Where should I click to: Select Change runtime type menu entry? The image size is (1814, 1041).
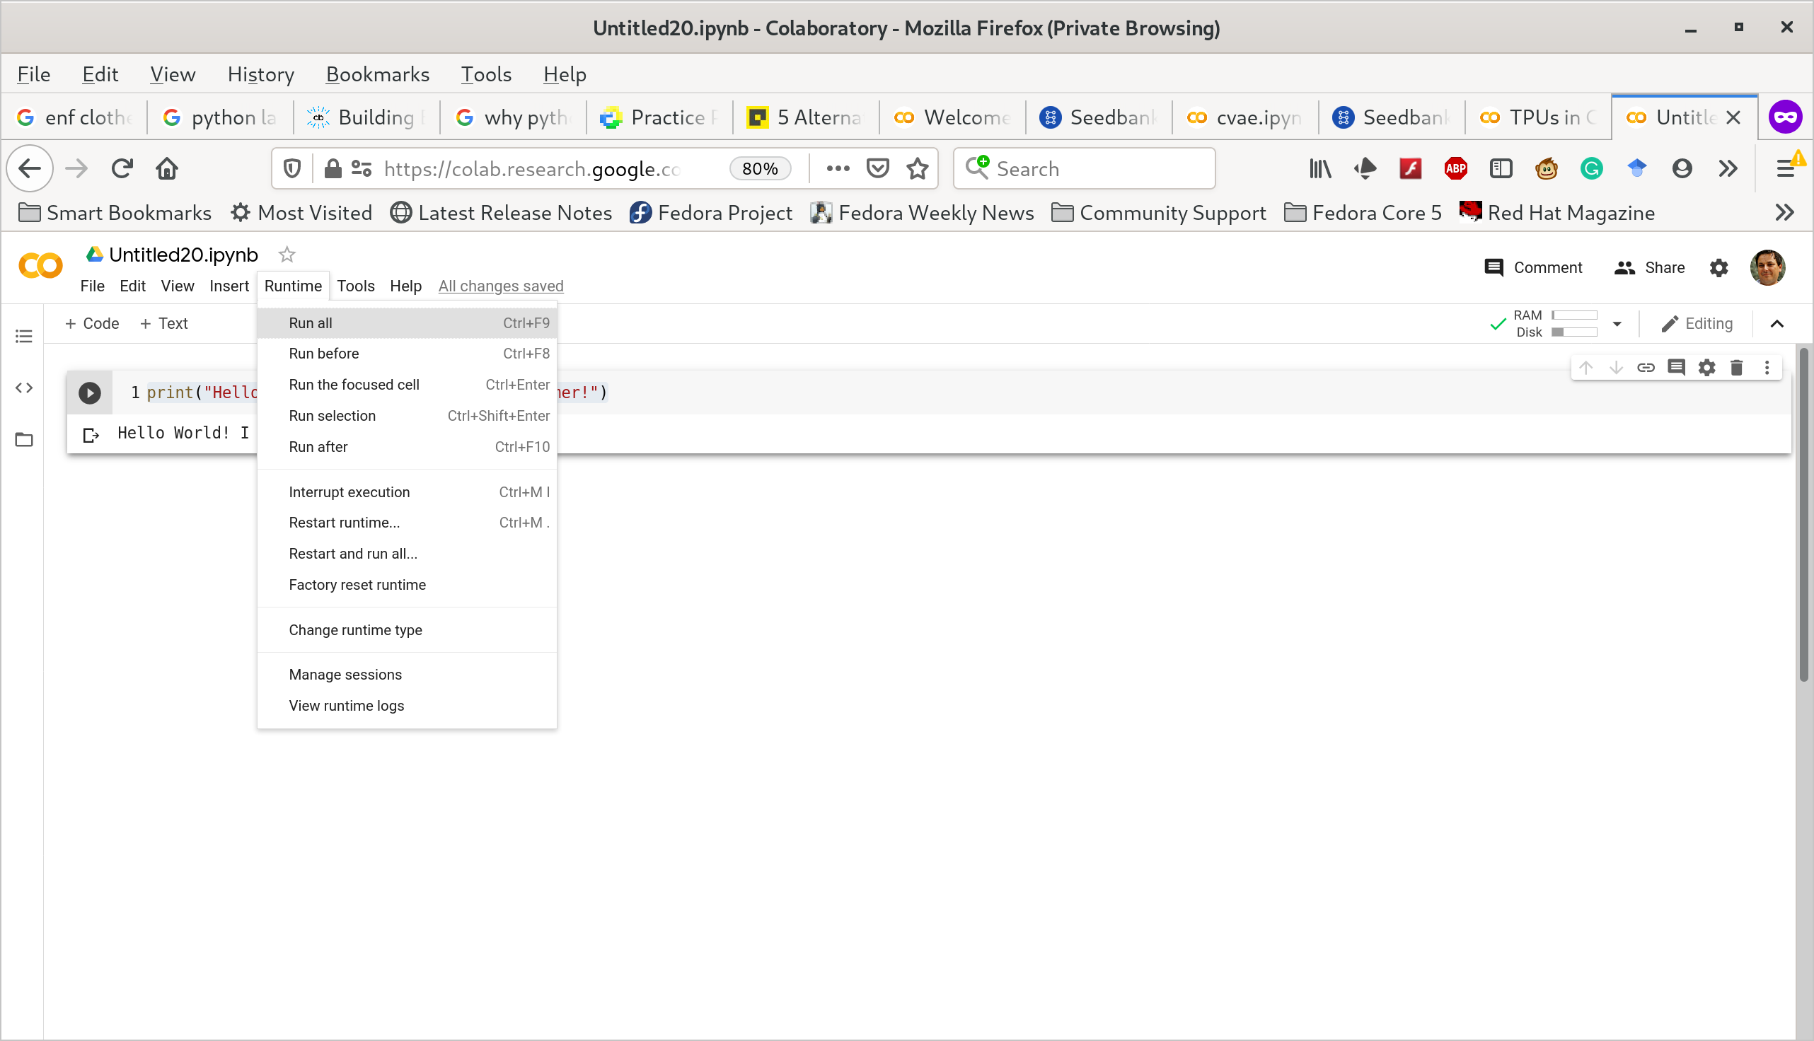[x=355, y=630]
